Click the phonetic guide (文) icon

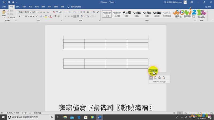click(x=57, y=12)
